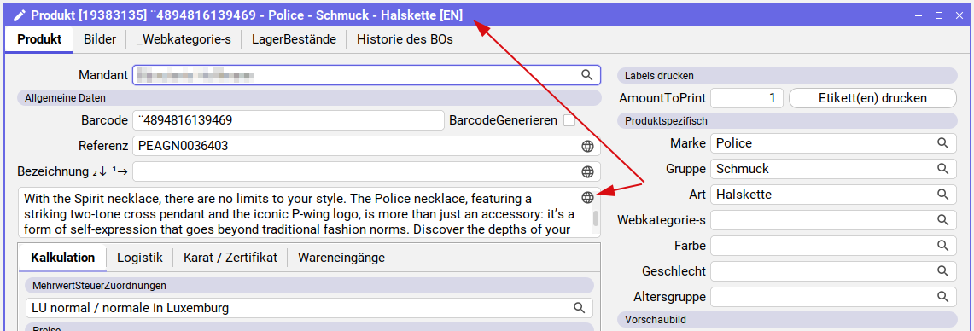
Task: Open translations globe on description text
Action: point(587,197)
